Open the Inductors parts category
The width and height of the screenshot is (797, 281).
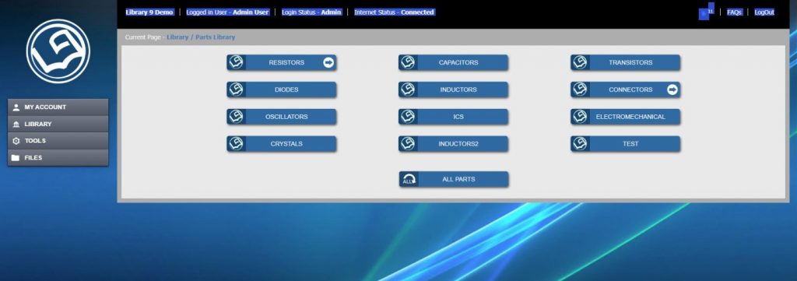(454, 90)
